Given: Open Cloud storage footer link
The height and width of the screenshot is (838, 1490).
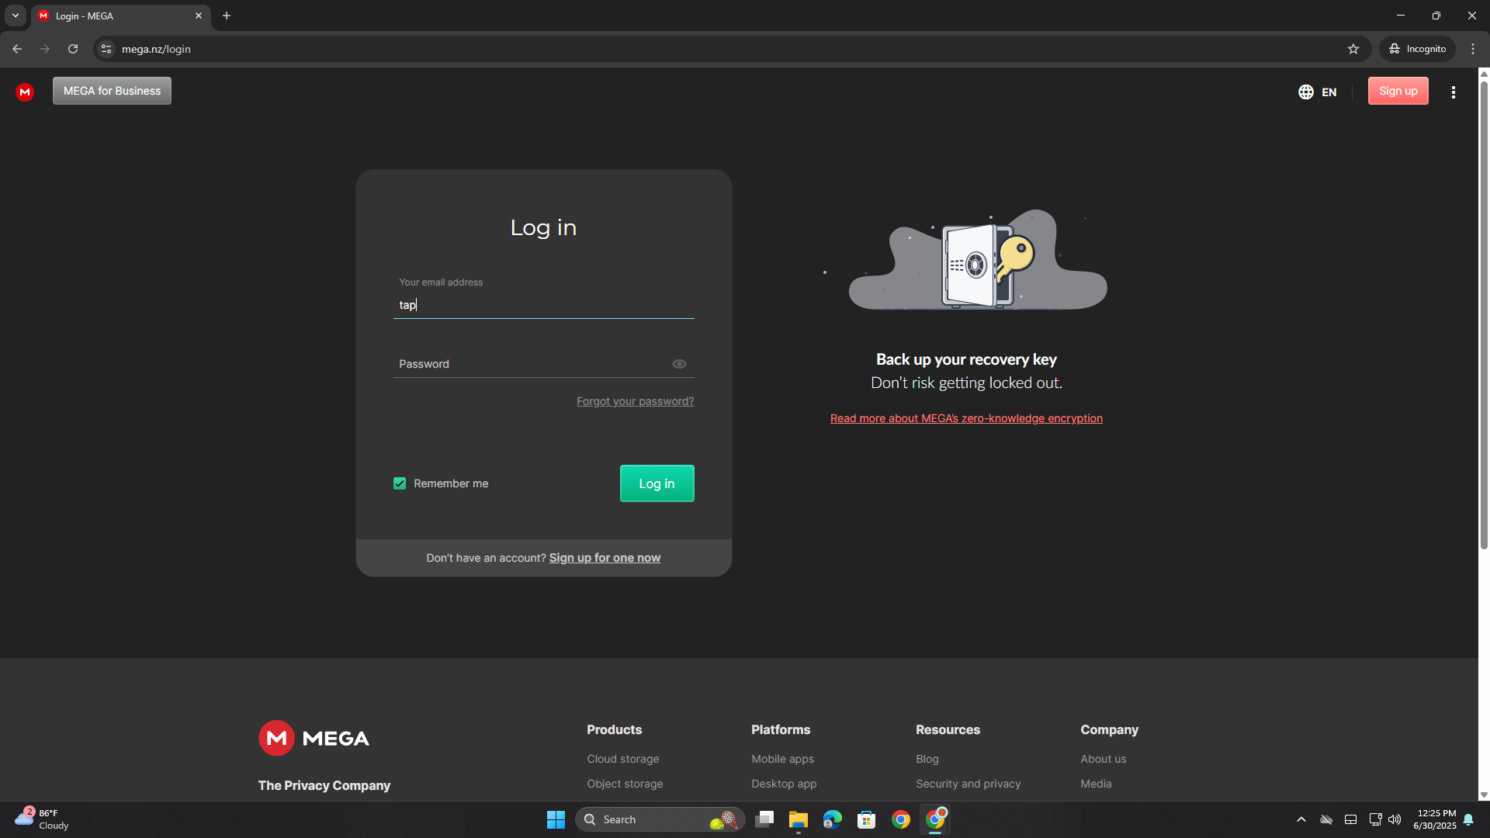Looking at the screenshot, I should [622, 759].
